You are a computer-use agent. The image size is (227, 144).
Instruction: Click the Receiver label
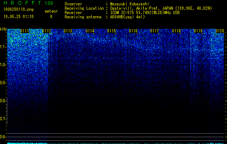point(73,13)
